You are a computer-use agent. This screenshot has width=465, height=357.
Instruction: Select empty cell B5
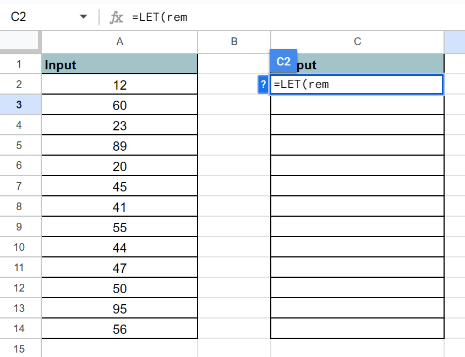click(x=234, y=146)
